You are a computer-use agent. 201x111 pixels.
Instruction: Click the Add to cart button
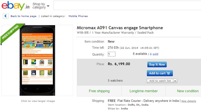pyautogui.click(x=160, y=73)
